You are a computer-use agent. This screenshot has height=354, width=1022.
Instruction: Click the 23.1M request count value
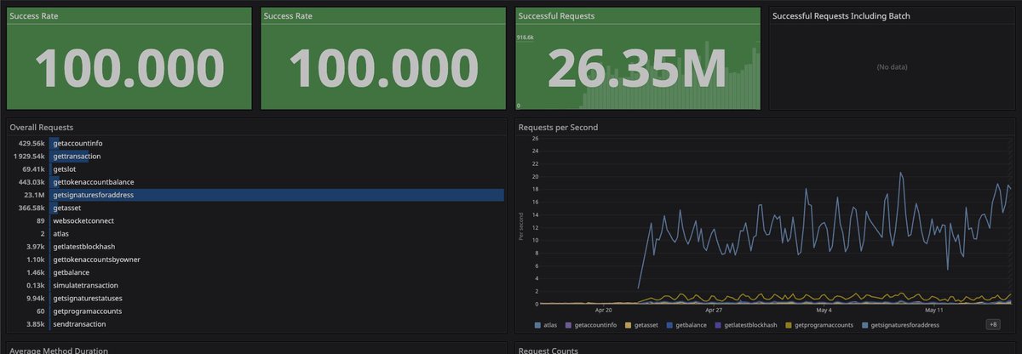click(36, 195)
